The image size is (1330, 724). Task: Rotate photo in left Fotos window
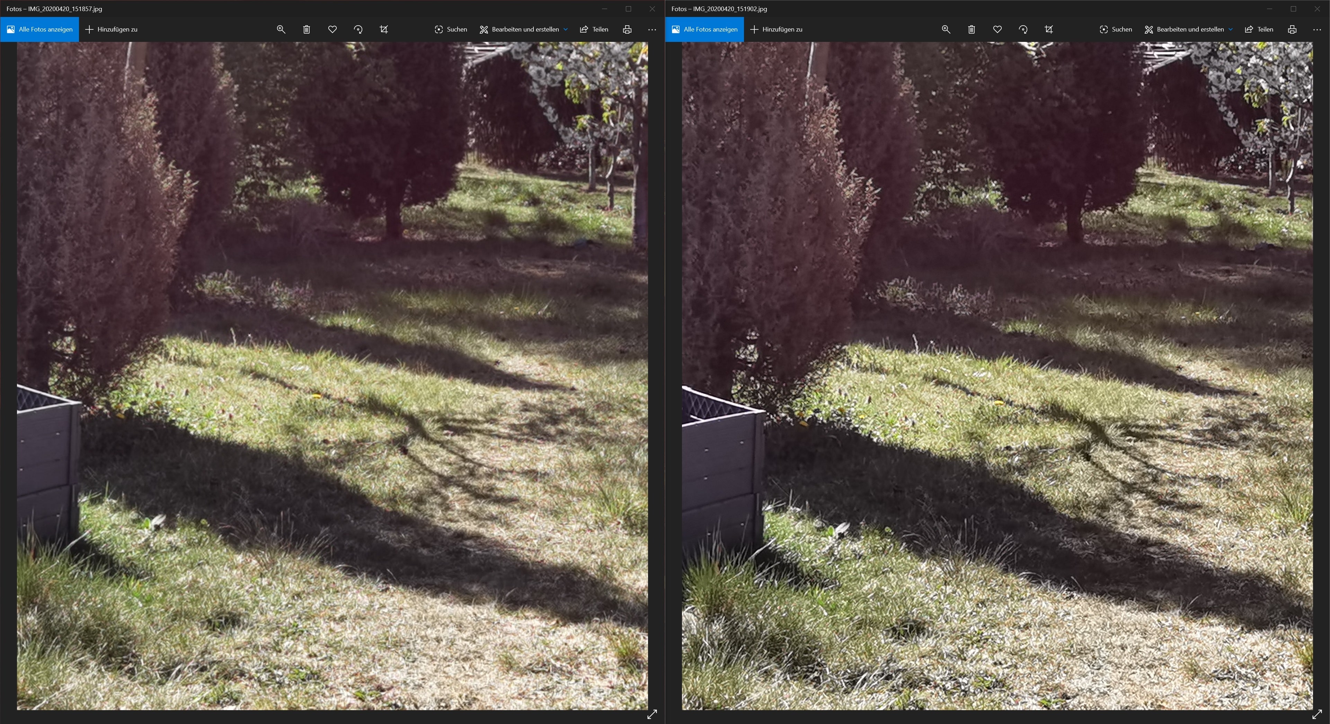(x=358, y=29)
